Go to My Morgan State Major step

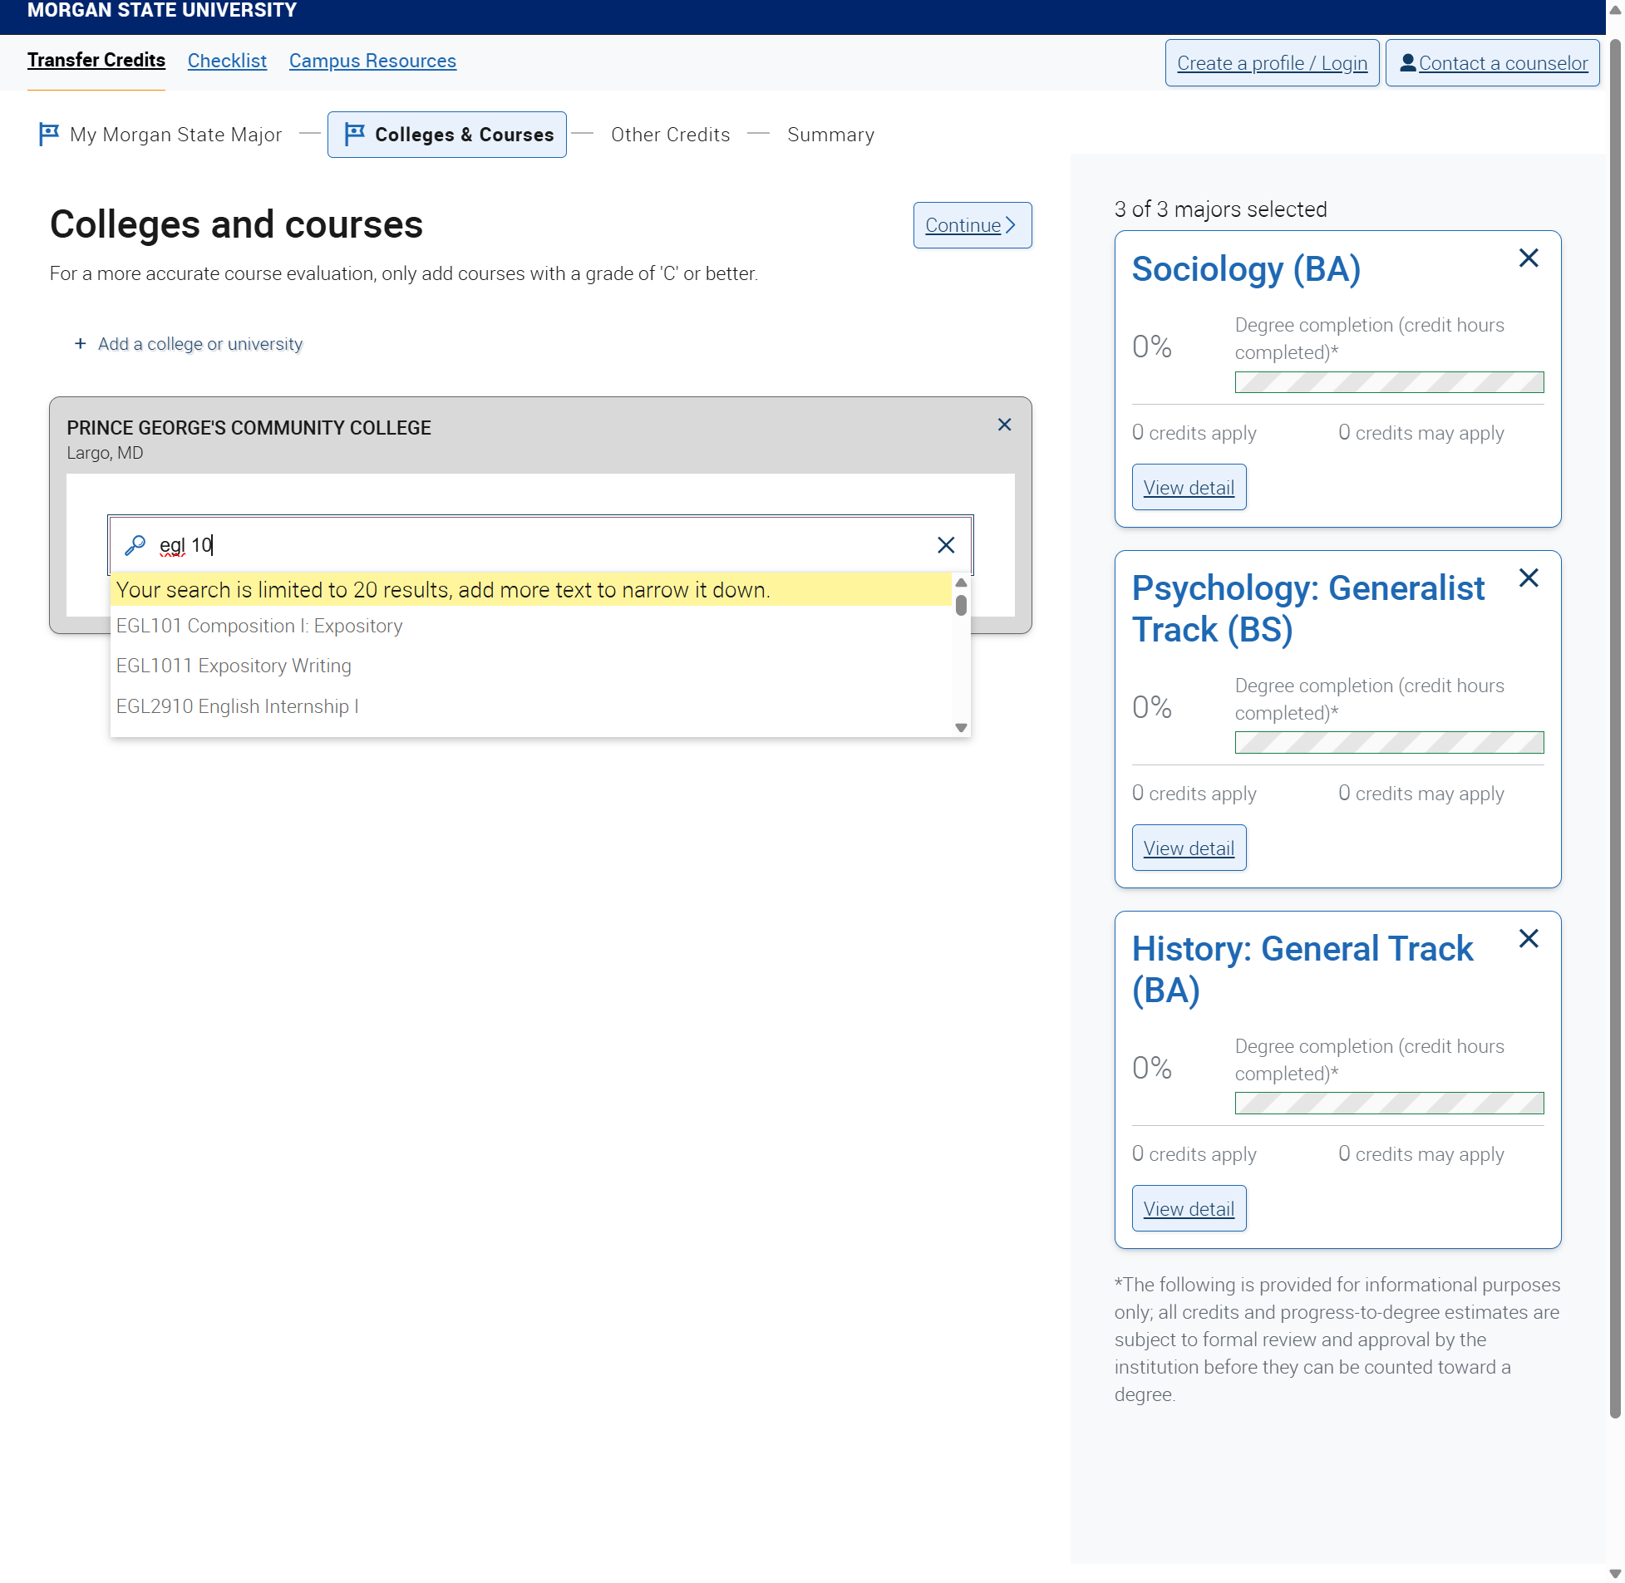point(160,135)
